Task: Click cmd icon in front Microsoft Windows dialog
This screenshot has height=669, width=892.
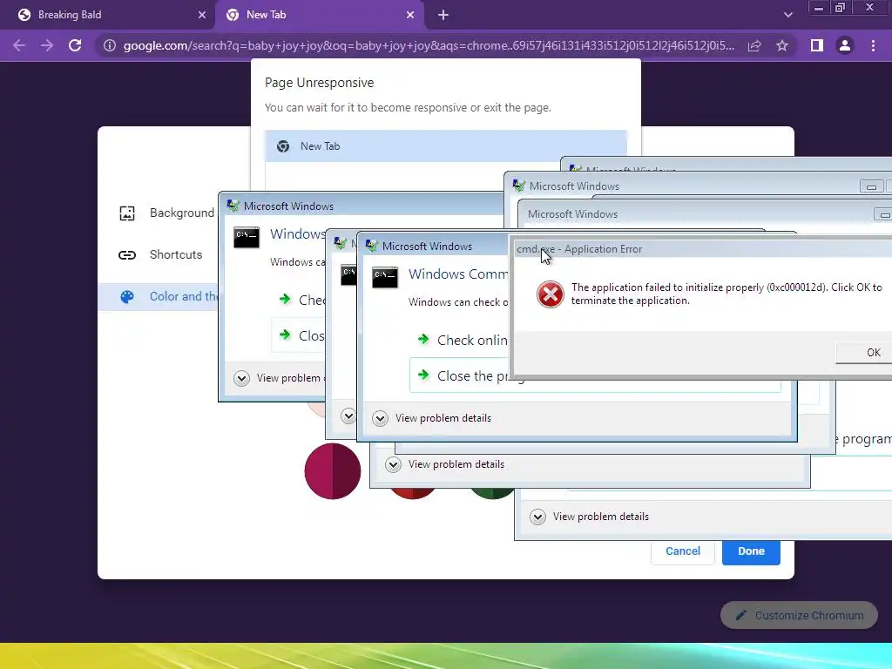Action: point(385,276)
